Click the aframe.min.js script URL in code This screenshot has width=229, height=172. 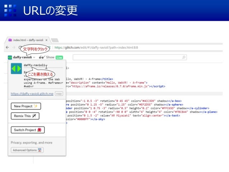pyautogui.click(x=111, y=87)
